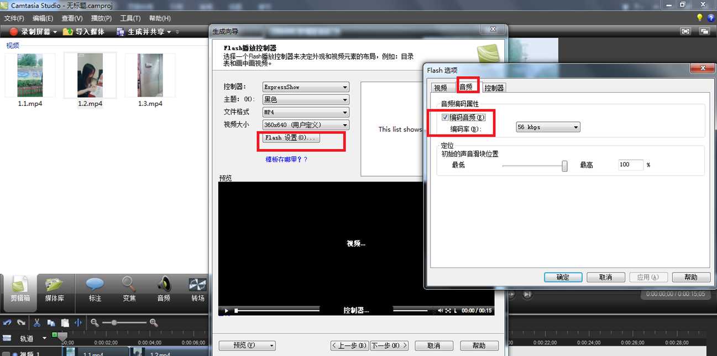
Task: Click the info 'i' icon in preview controller
Action: click(x=456, y=311)
